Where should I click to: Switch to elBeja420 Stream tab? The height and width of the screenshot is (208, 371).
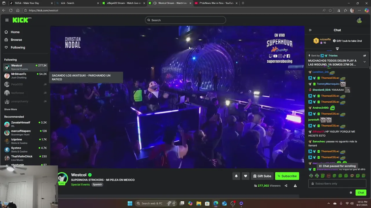[124, 3]
